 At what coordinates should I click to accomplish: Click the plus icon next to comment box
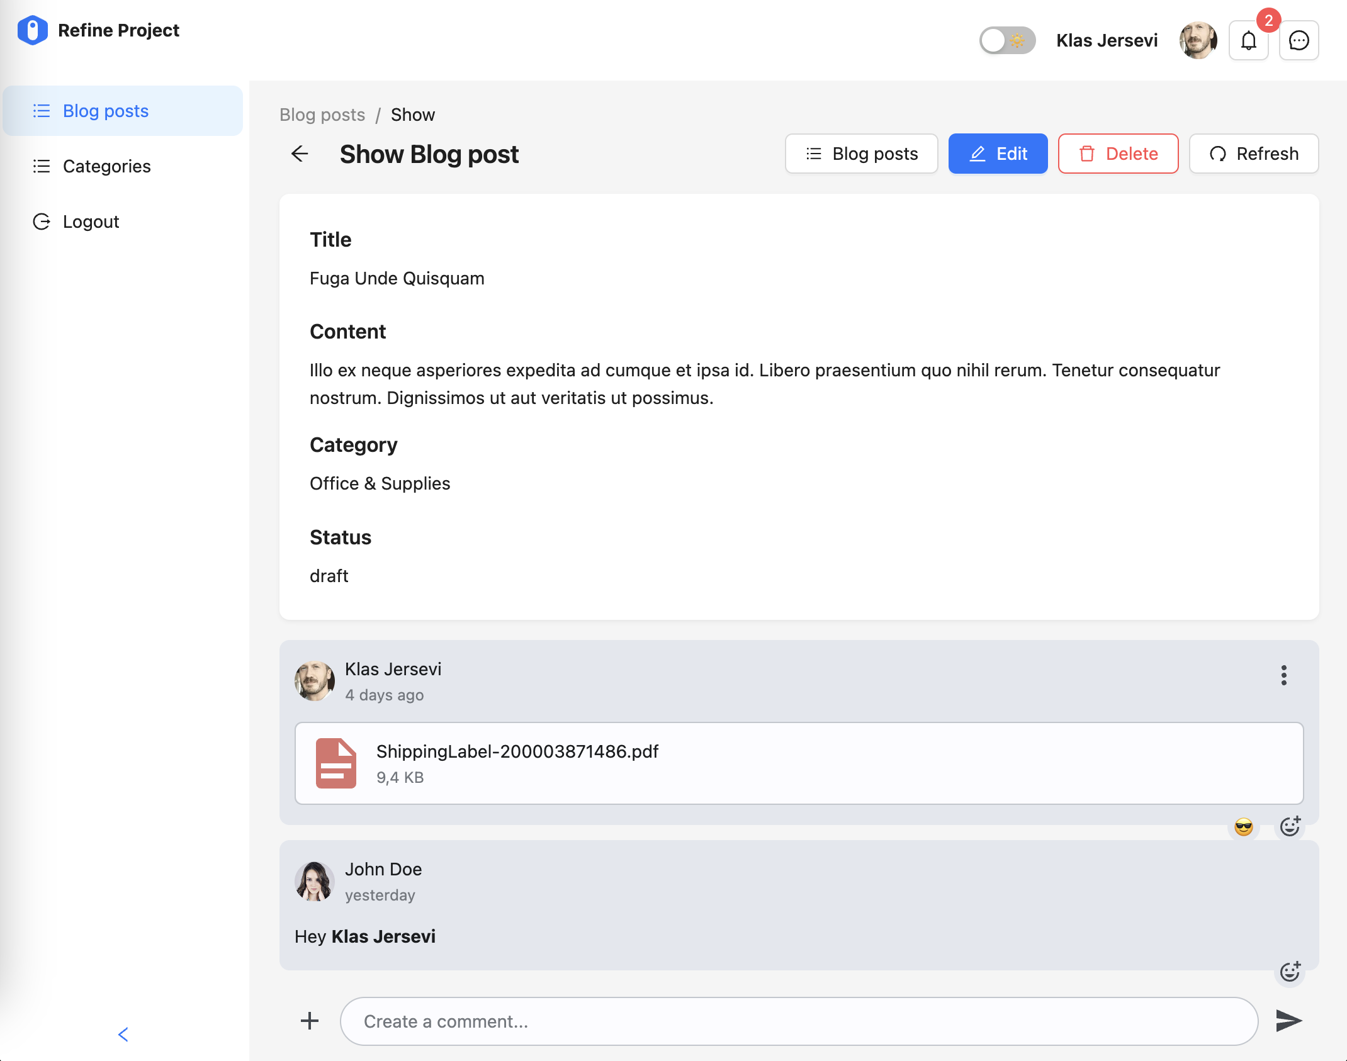click(x=310, y=1021)
